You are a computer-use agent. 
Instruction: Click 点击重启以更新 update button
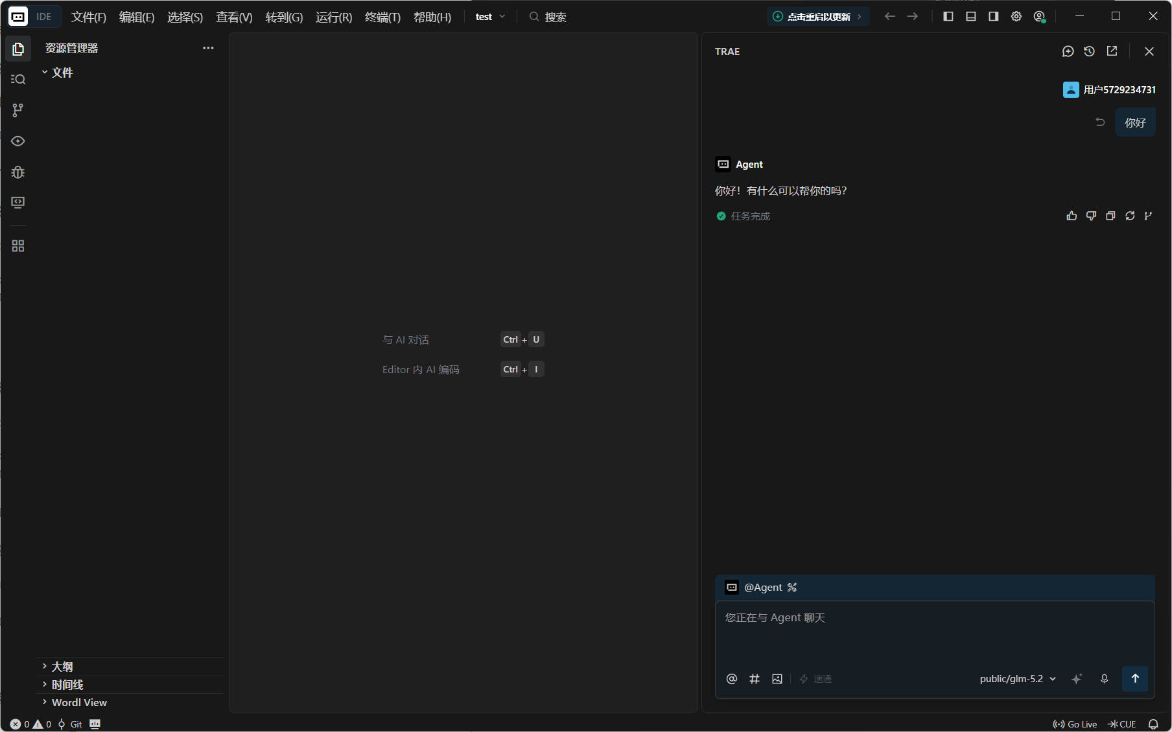818,17
